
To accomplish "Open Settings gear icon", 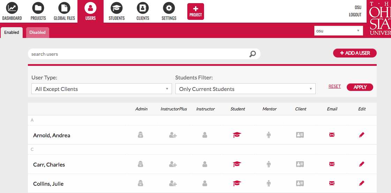I will 169,8.
